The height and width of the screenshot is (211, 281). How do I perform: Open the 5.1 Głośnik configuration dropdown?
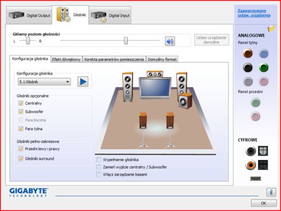(x=44, y=82)
